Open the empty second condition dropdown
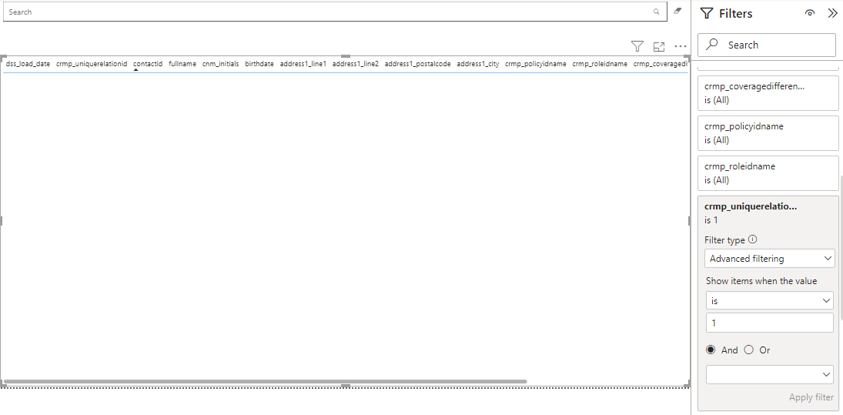 coord(769,375)
